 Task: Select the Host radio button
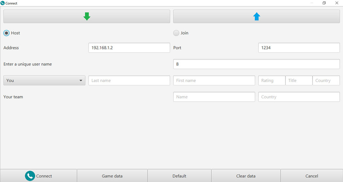click(x=6, y=33)
